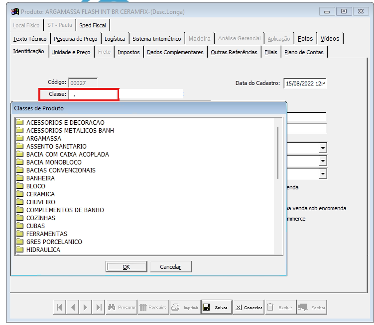The height and width of the screenshot is (325, 374).
Task: Click into the Classe input field
Action: [94, 94]
